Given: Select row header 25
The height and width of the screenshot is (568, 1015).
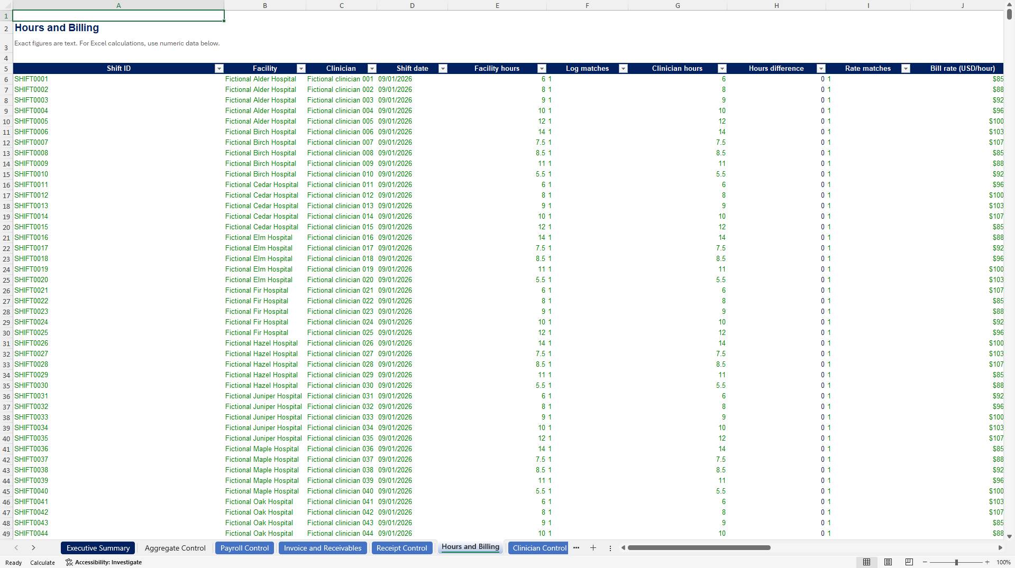Looking at the screenshot, I should [6, 280].
